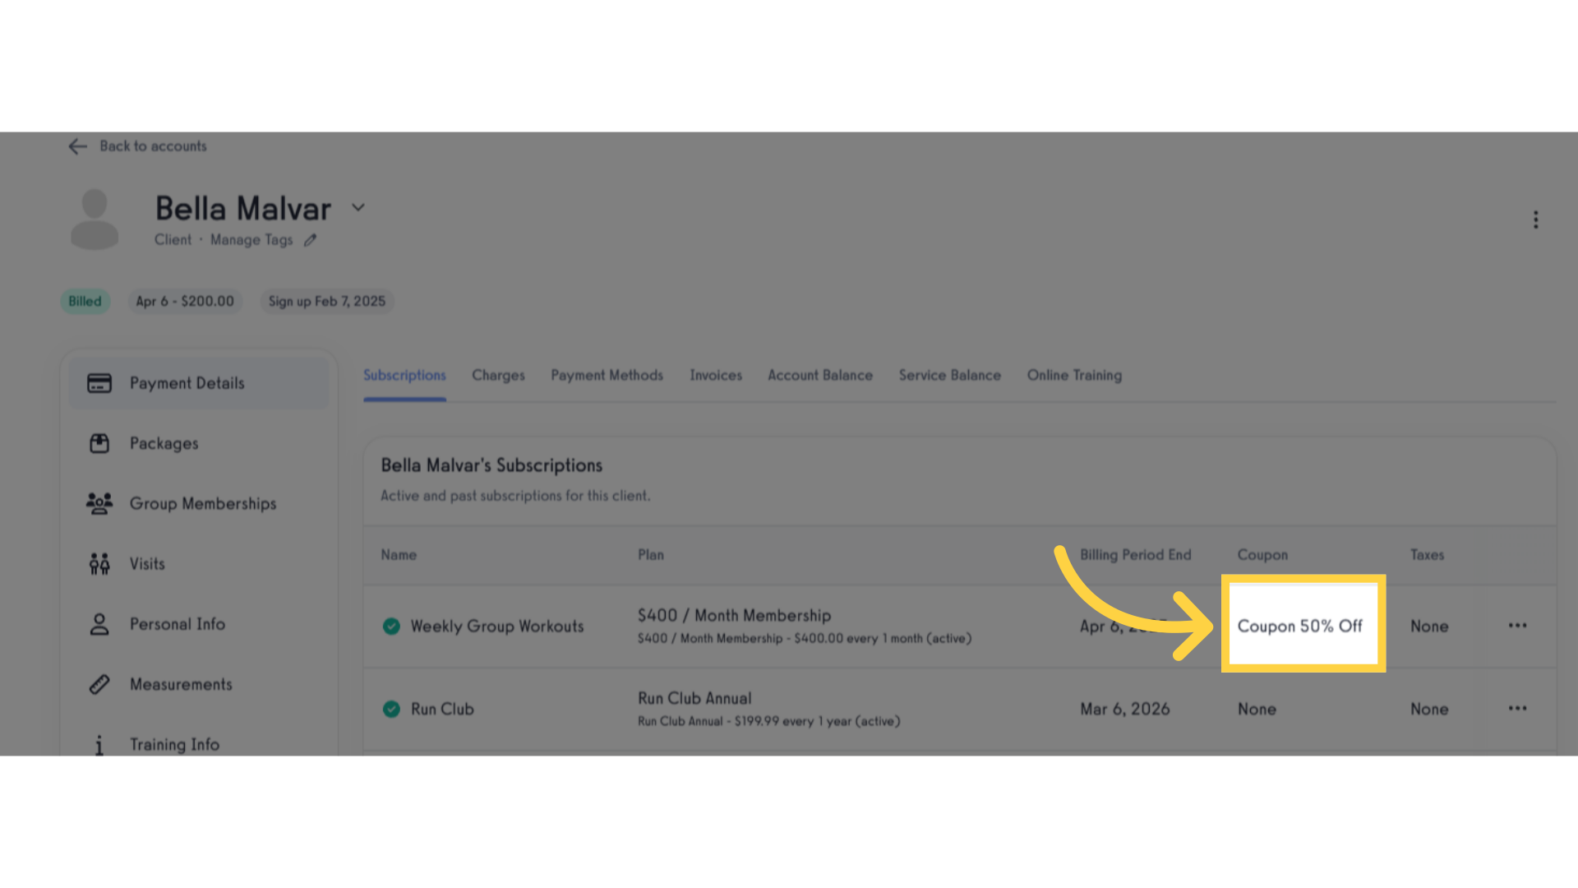Image resolution: width=1578 pixels, height=888 pixels.
Task: Click green check beside Run Club
Action: tap(391, 709)
